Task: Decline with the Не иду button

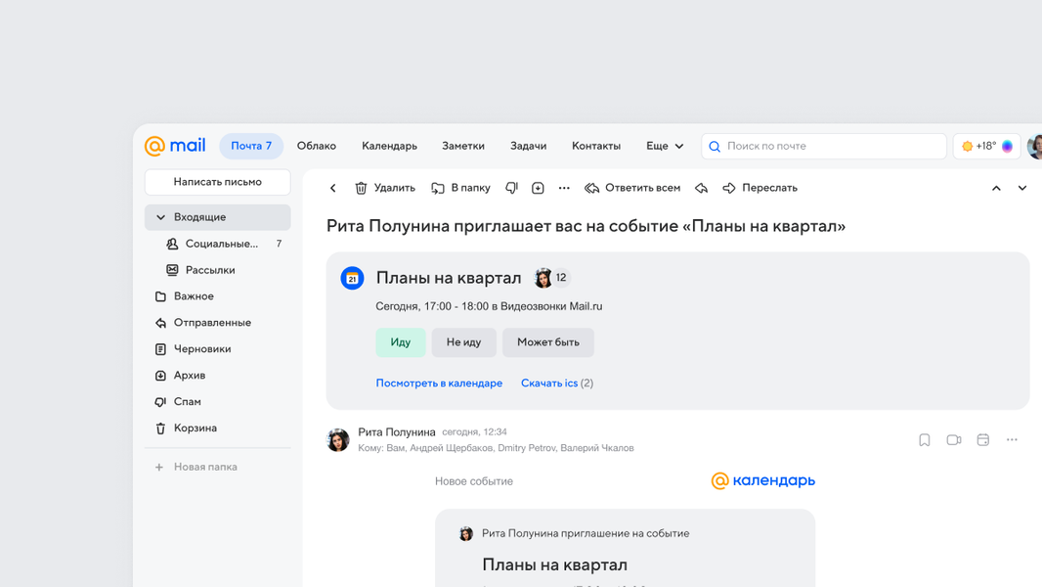Action: [464, 342]
